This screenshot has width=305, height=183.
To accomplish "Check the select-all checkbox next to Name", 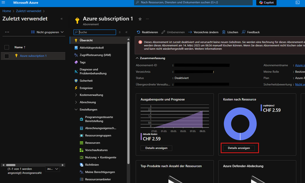I will pyautogui.click(x=7, y=47).
